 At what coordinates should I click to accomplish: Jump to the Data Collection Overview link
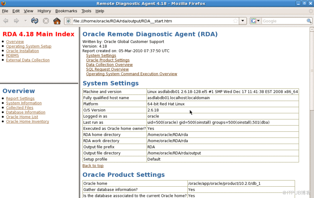pos(109,65)
